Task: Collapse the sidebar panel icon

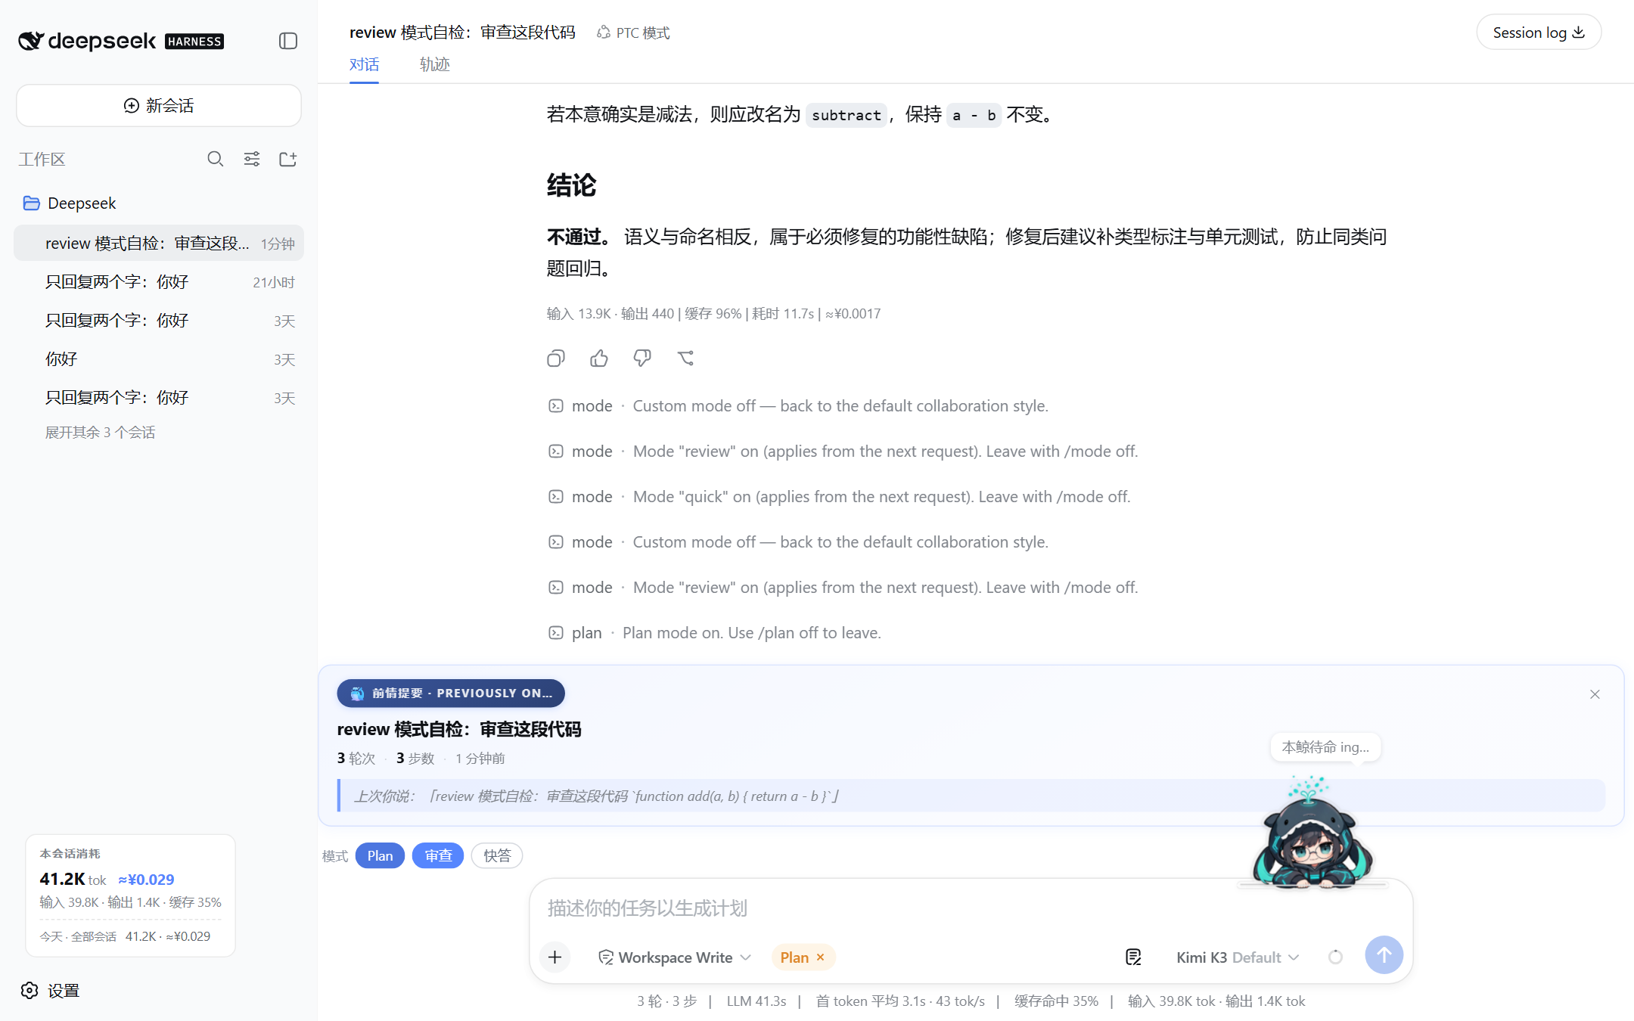Action: click(x=288, y=41)
